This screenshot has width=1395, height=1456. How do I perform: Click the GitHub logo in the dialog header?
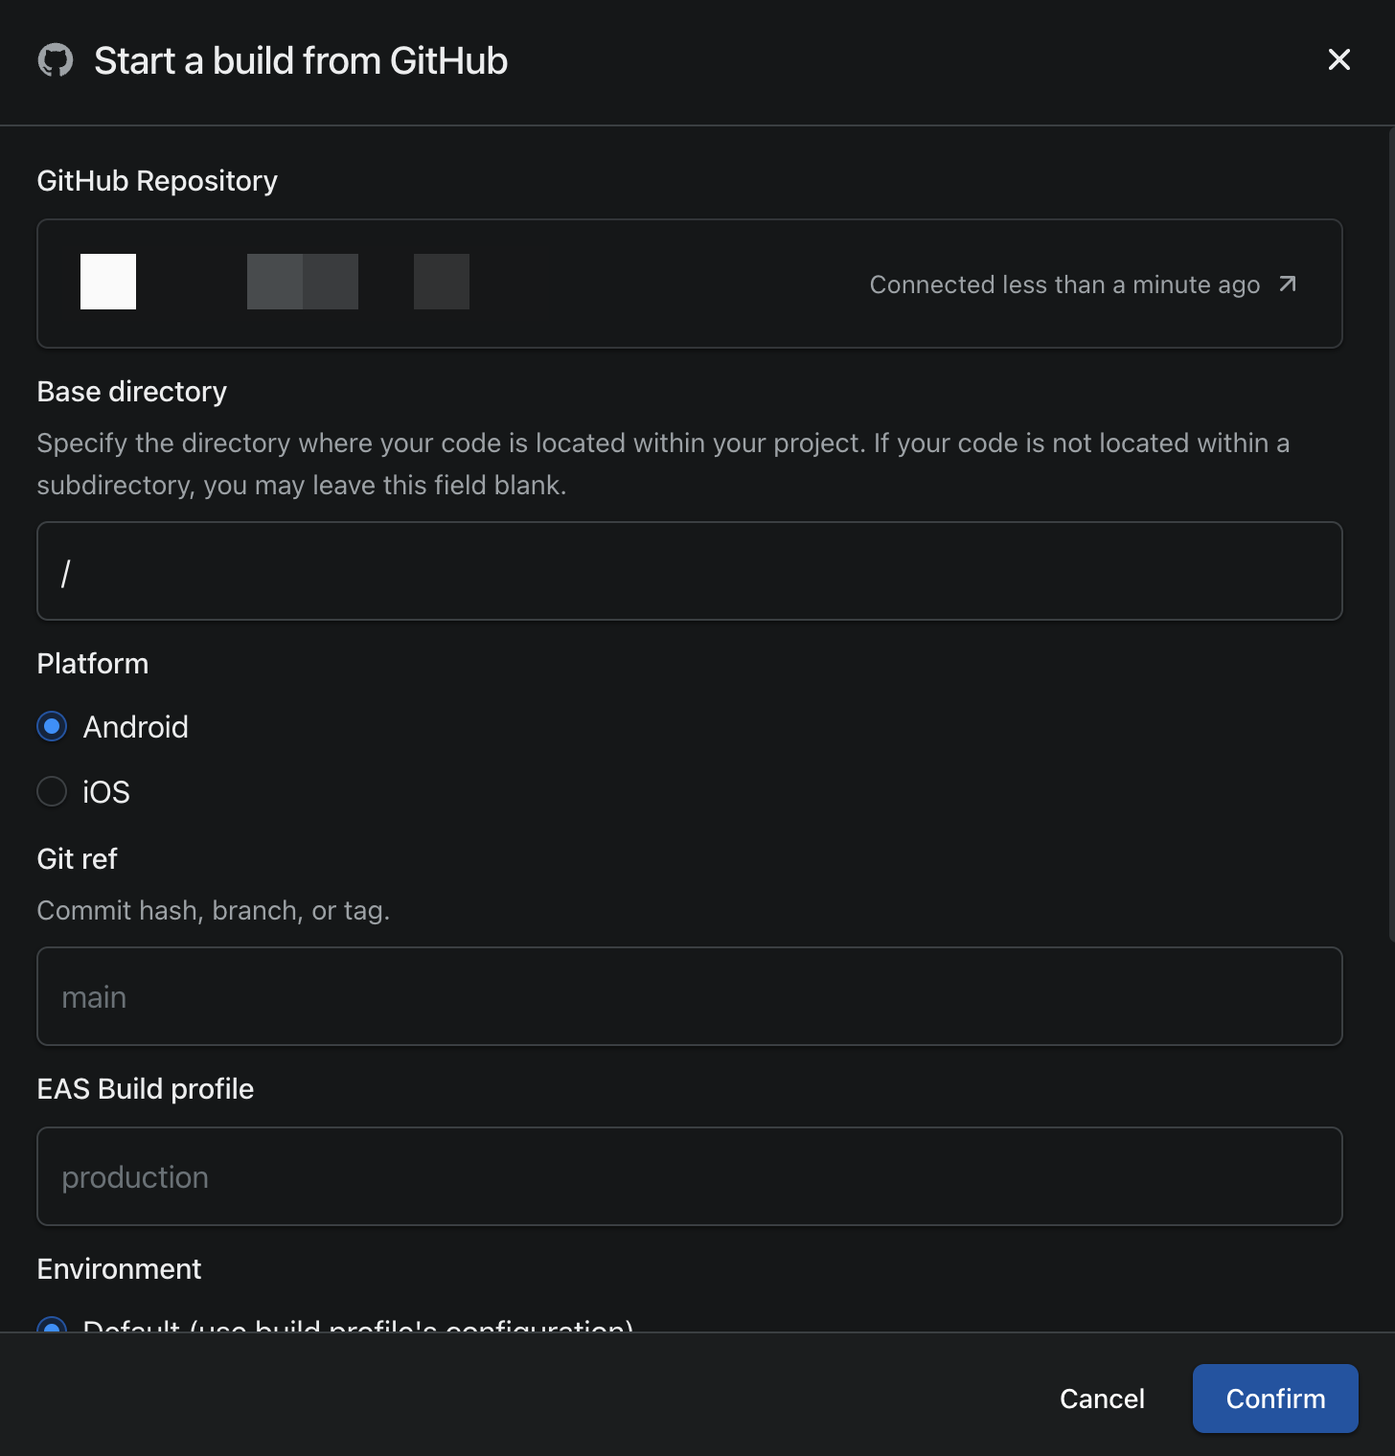pos(57,60)
